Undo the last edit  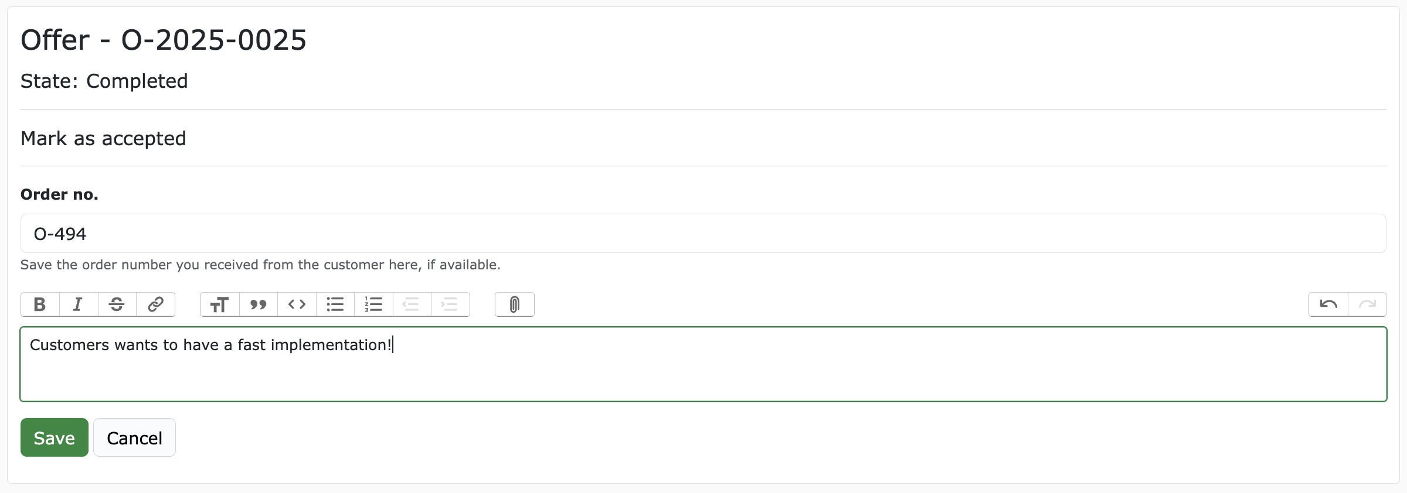[x=1328, y=304]
